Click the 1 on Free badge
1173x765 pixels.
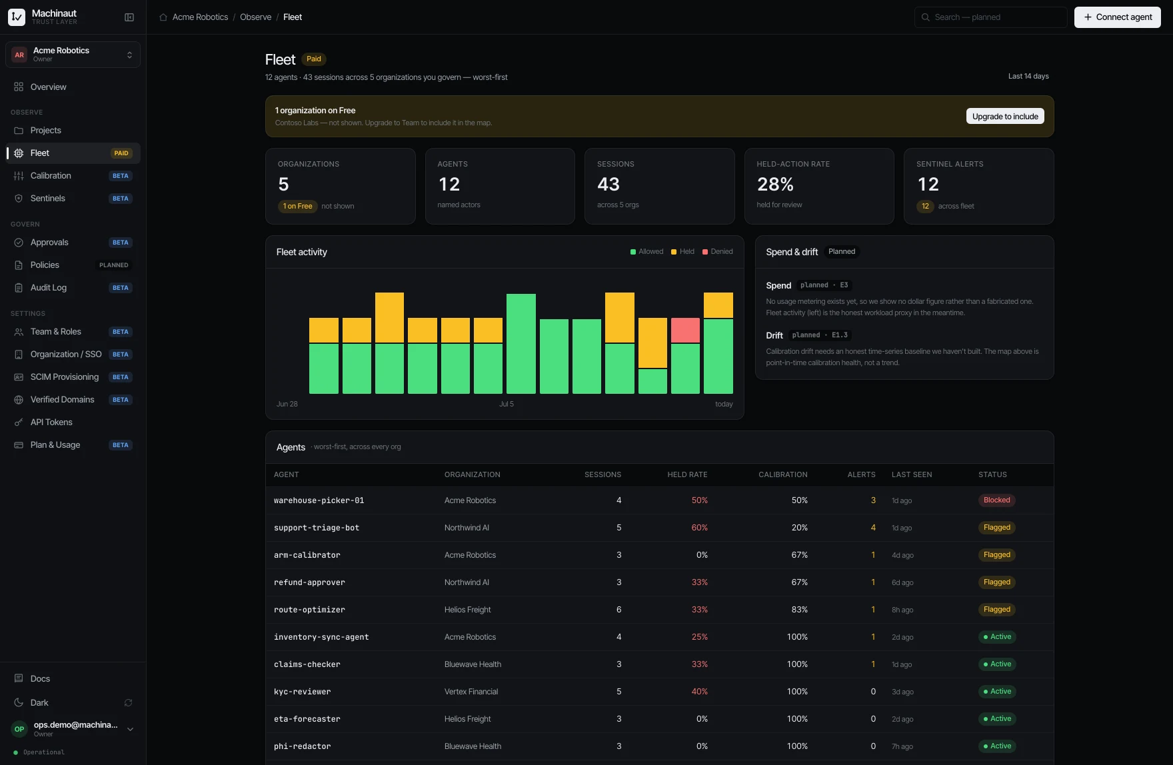[297, 206]
